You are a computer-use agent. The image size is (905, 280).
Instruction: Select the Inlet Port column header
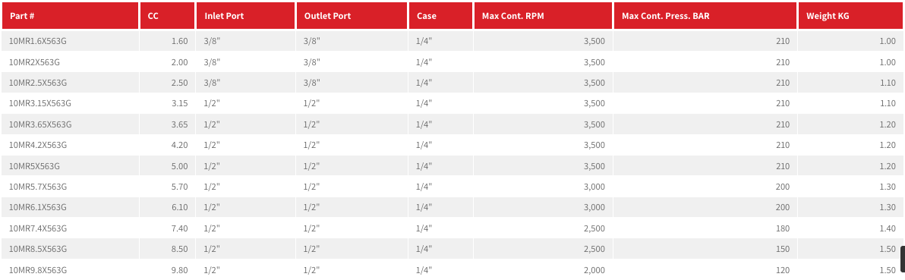pyautogui.click(x=246, y=16)
